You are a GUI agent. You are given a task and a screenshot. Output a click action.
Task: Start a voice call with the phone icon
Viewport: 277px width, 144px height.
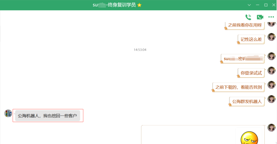coord(248,17)
